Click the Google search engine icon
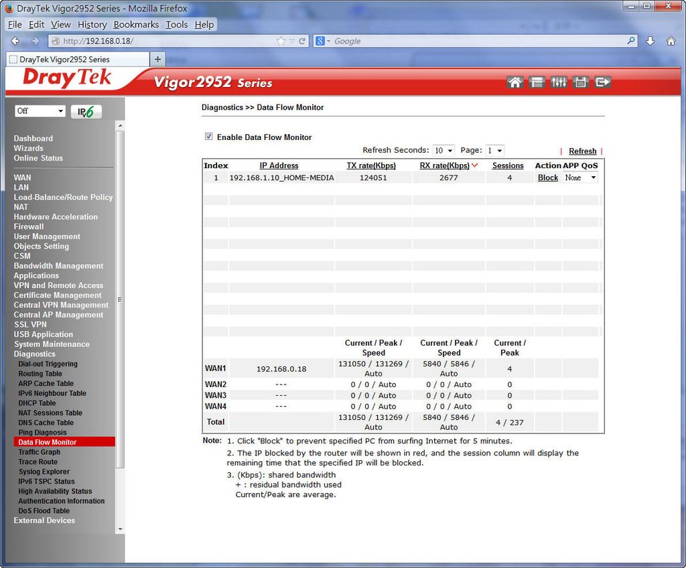686x568 pixels. (320, 41)
